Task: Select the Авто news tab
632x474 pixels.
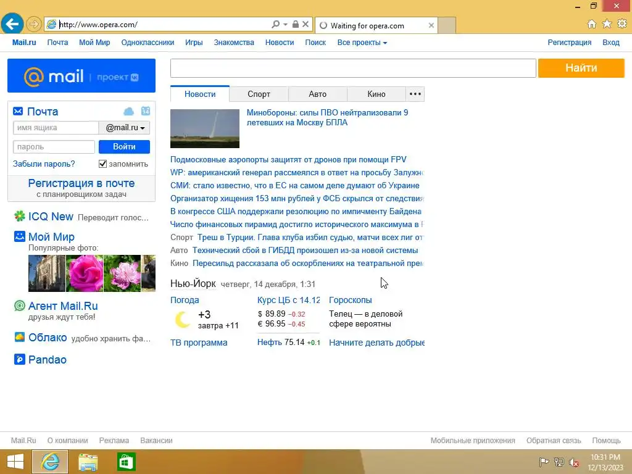Action: click(x=318, y=94)
